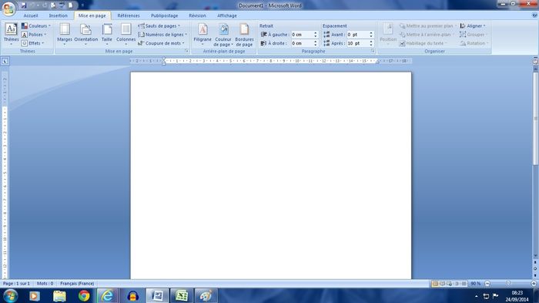Screen dimensions: 539x303
Task: Select Print Layout view button
Action: tap(435, 284)
